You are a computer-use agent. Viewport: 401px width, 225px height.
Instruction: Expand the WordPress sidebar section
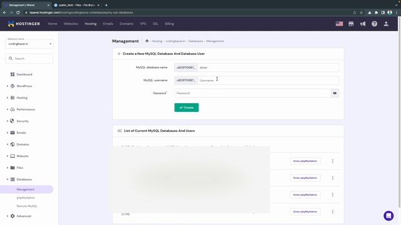tap(8, 86)
